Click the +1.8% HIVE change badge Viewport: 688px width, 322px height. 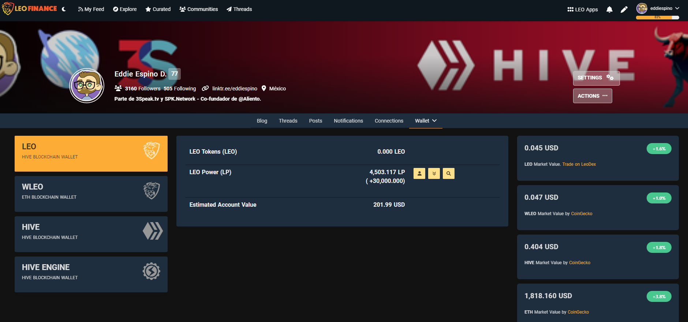tap(659, 248)
